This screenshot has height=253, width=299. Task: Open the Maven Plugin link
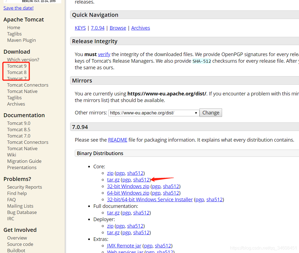(21, 40)
